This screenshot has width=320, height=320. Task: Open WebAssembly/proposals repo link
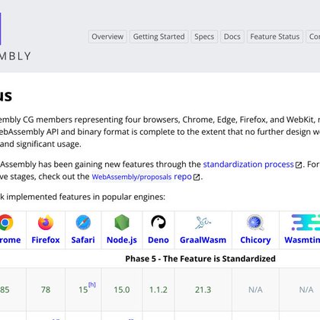[x=142, y=177]
